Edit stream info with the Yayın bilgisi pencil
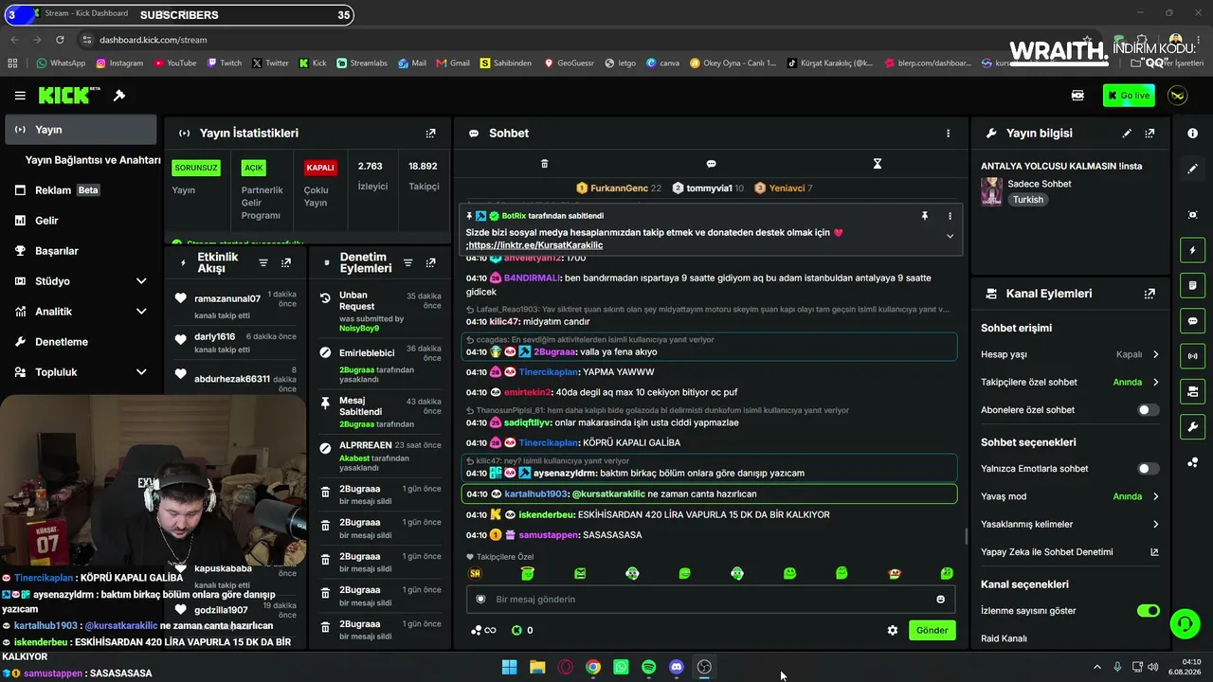 pos(1127,134)
